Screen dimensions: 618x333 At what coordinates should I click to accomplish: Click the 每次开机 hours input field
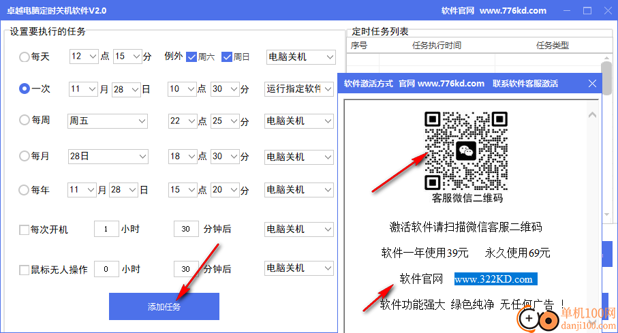[106, 229]
